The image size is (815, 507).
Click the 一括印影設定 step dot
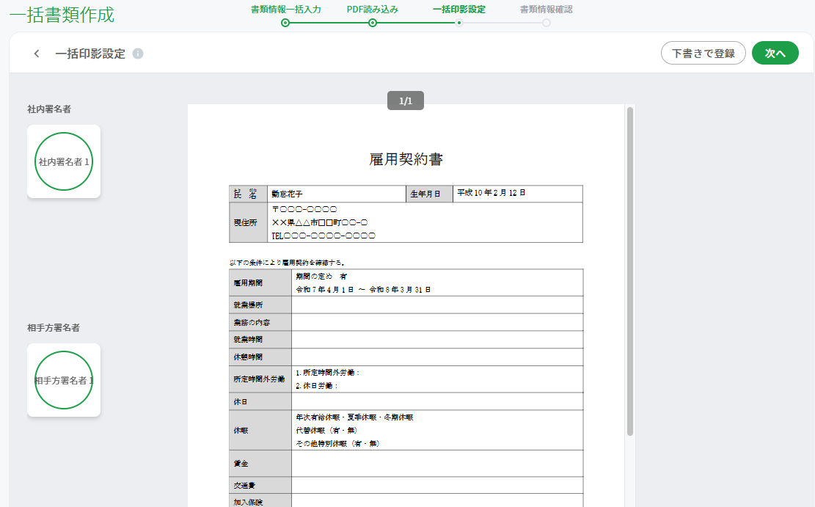pos(459,23)
